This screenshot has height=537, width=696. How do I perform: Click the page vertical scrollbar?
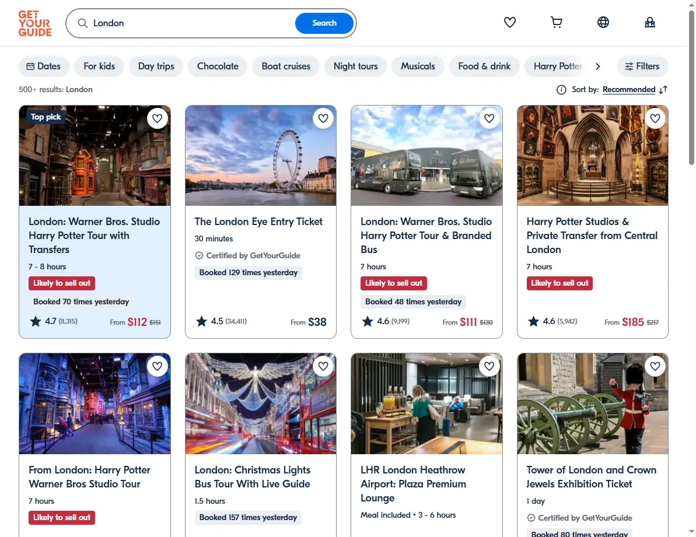click(691, 89)
